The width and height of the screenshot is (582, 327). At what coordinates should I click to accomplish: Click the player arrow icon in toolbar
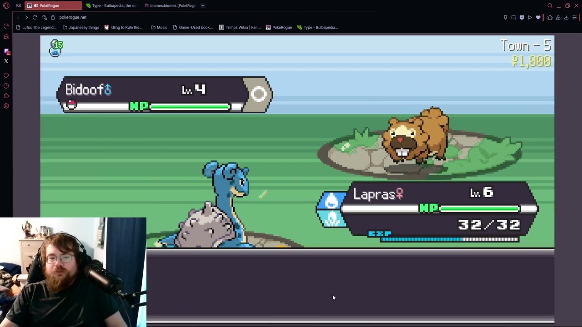(x=530, y=17)
